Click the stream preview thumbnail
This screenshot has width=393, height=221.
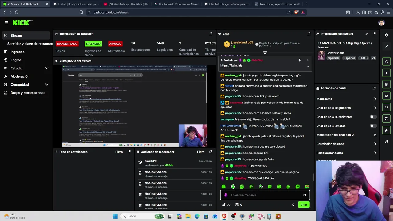(134, 106)
